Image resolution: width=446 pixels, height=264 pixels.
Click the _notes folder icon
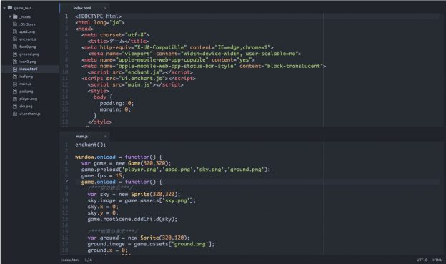point(15,16)
